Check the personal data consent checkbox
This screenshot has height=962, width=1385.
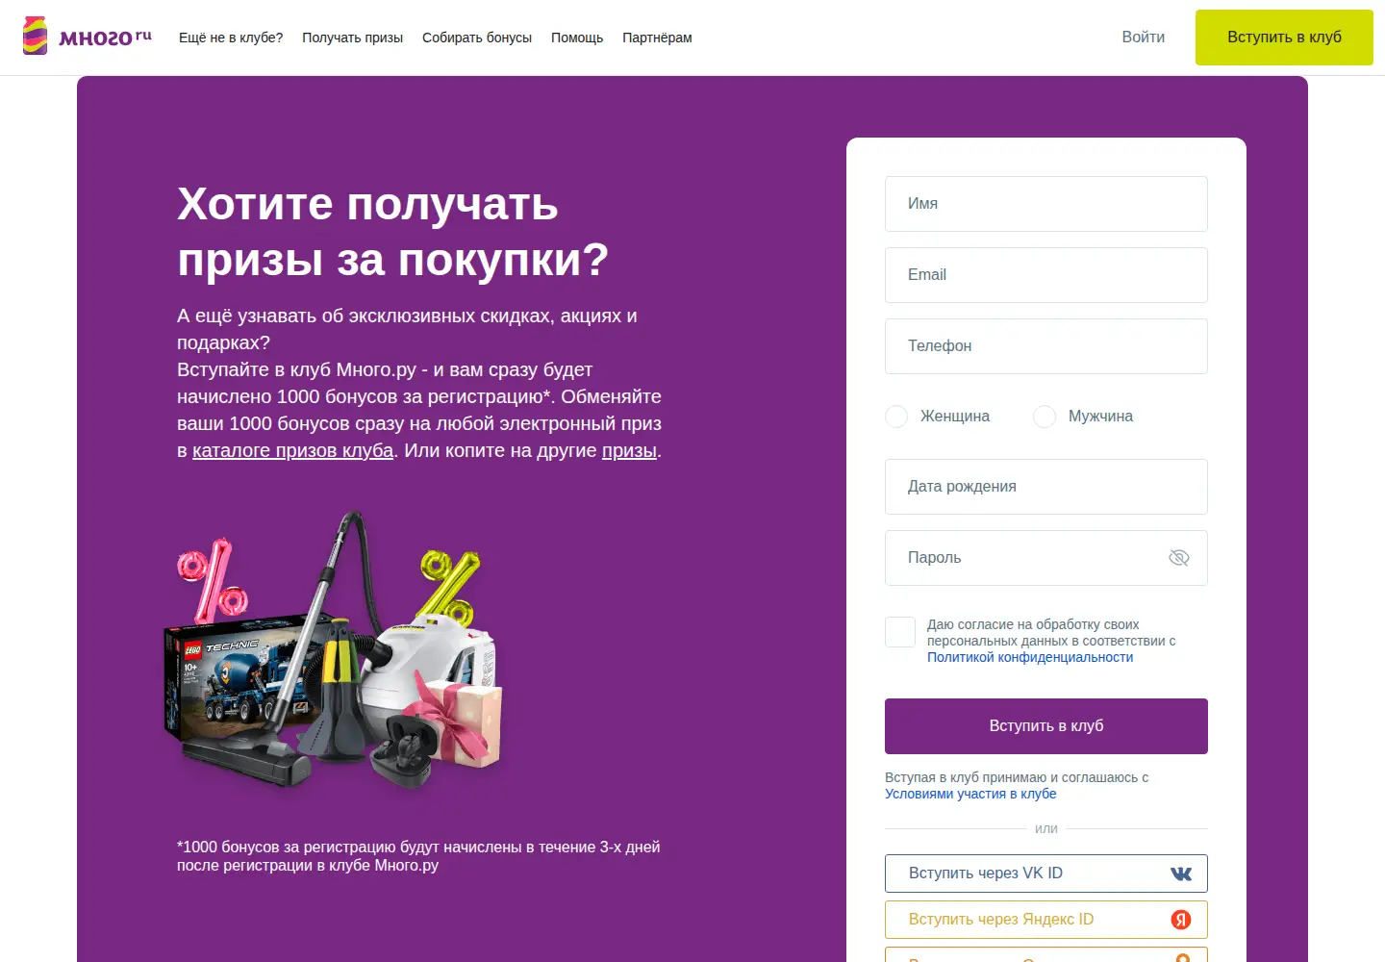[900, 632]
